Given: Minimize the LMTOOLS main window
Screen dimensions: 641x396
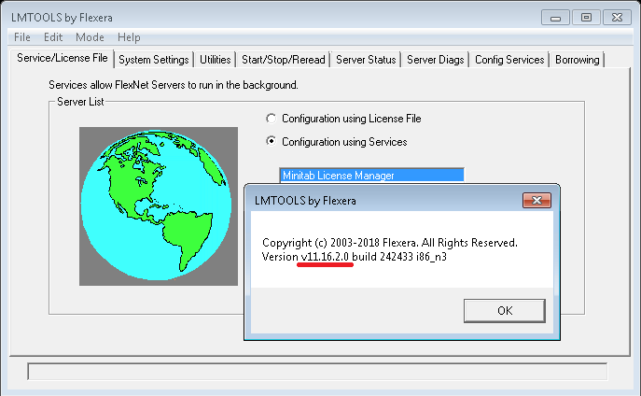Looking at the screenshot, I should click(555, 18).
